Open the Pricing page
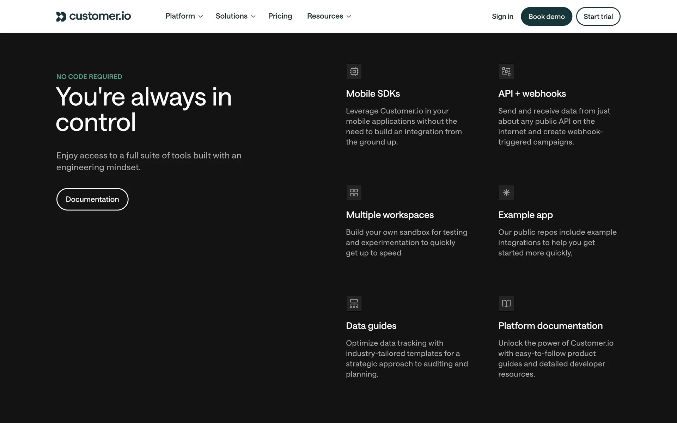This screenshot has width=677, height=423. [280, 16]
